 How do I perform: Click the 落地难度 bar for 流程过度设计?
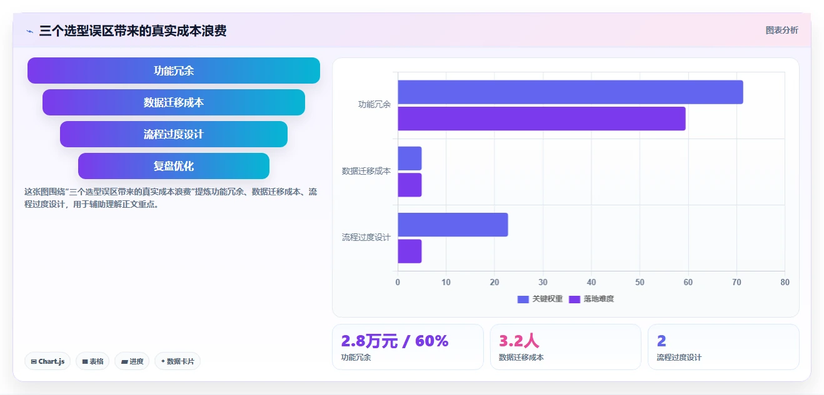(x=409, y=251)
